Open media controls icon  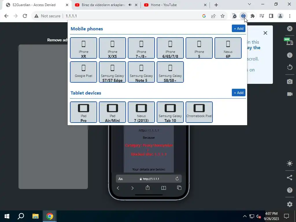pyautogui.click(x=262, y=16)
